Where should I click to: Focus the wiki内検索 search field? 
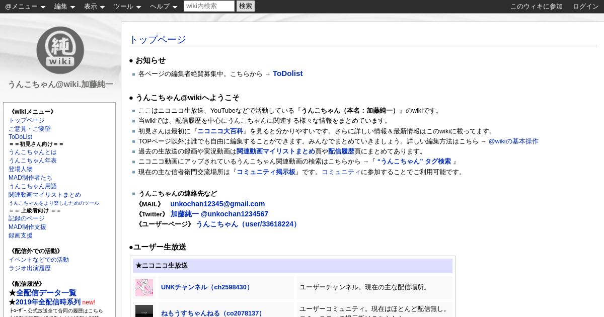pos(209,6)
